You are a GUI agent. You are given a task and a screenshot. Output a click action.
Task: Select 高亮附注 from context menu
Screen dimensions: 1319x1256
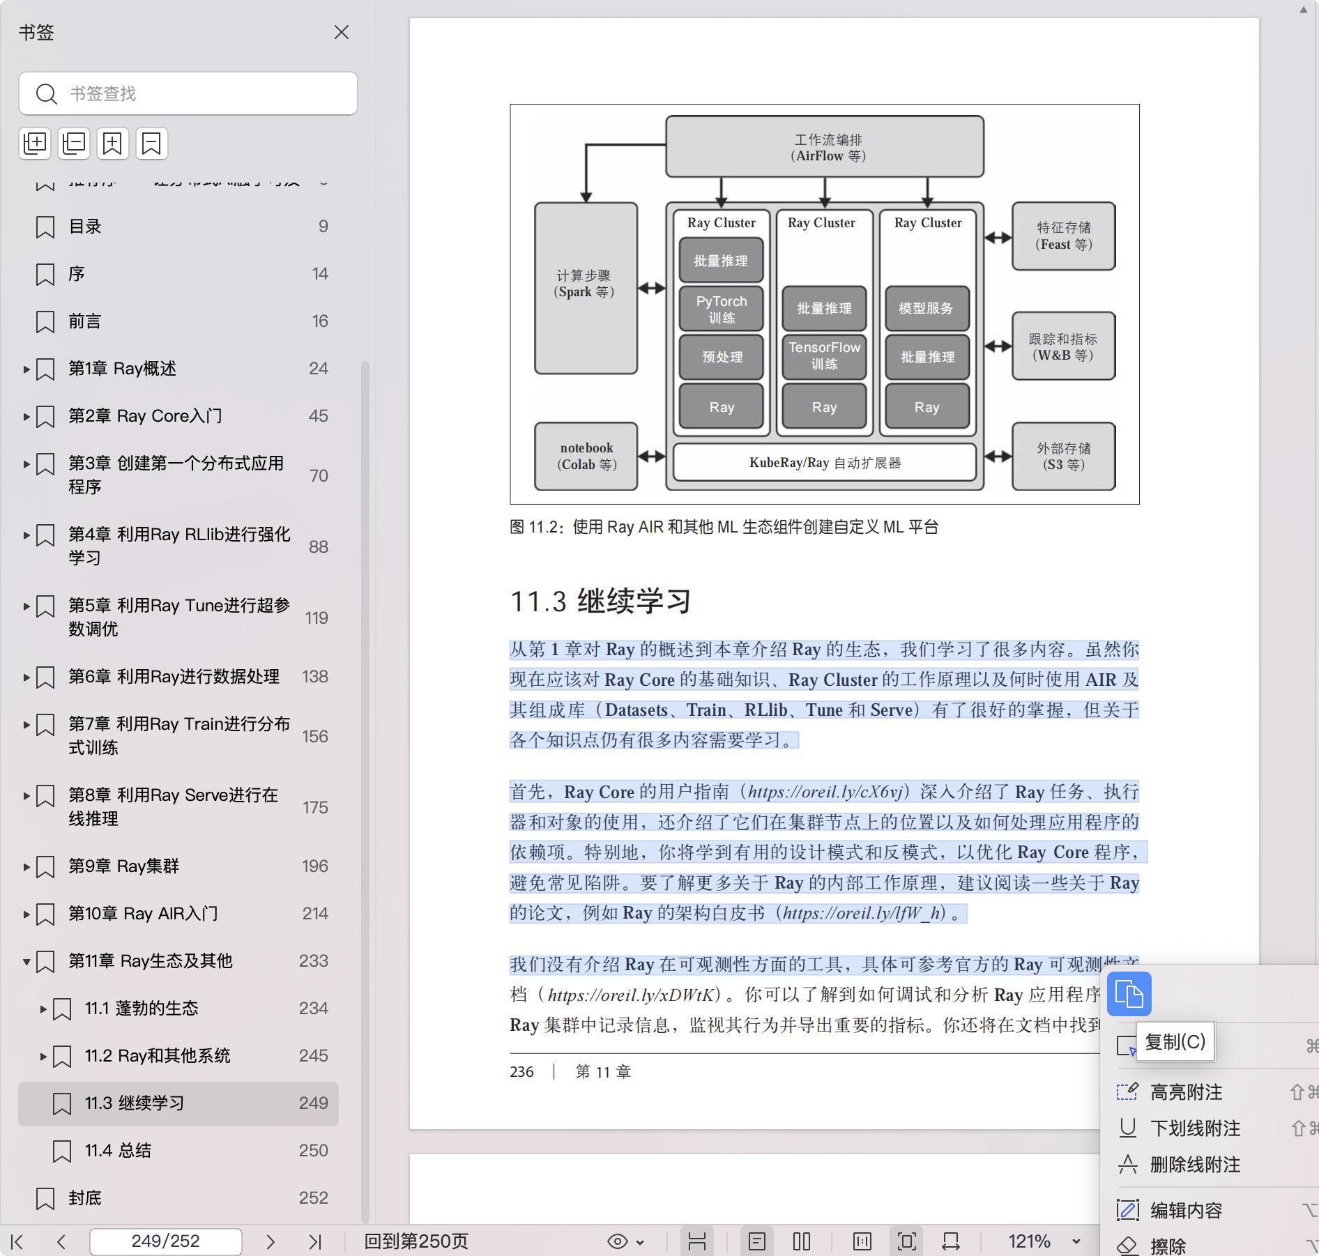1186,1092
